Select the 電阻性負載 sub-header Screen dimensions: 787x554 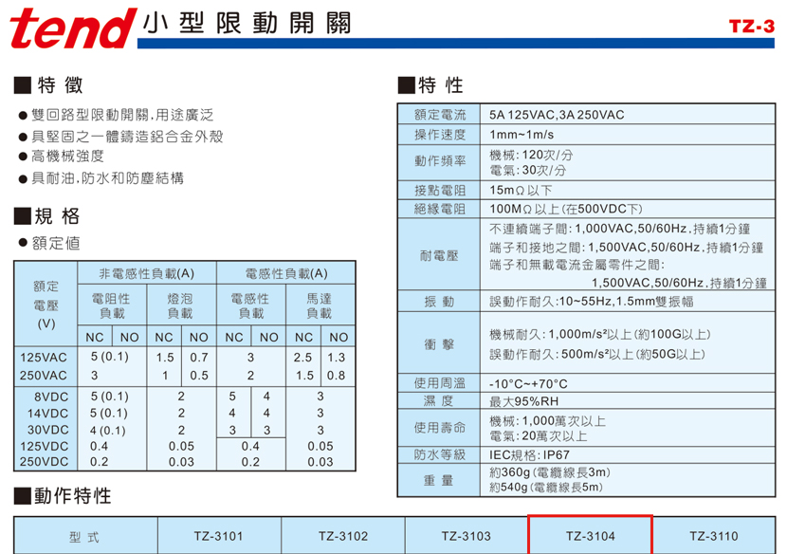(112, 305)
